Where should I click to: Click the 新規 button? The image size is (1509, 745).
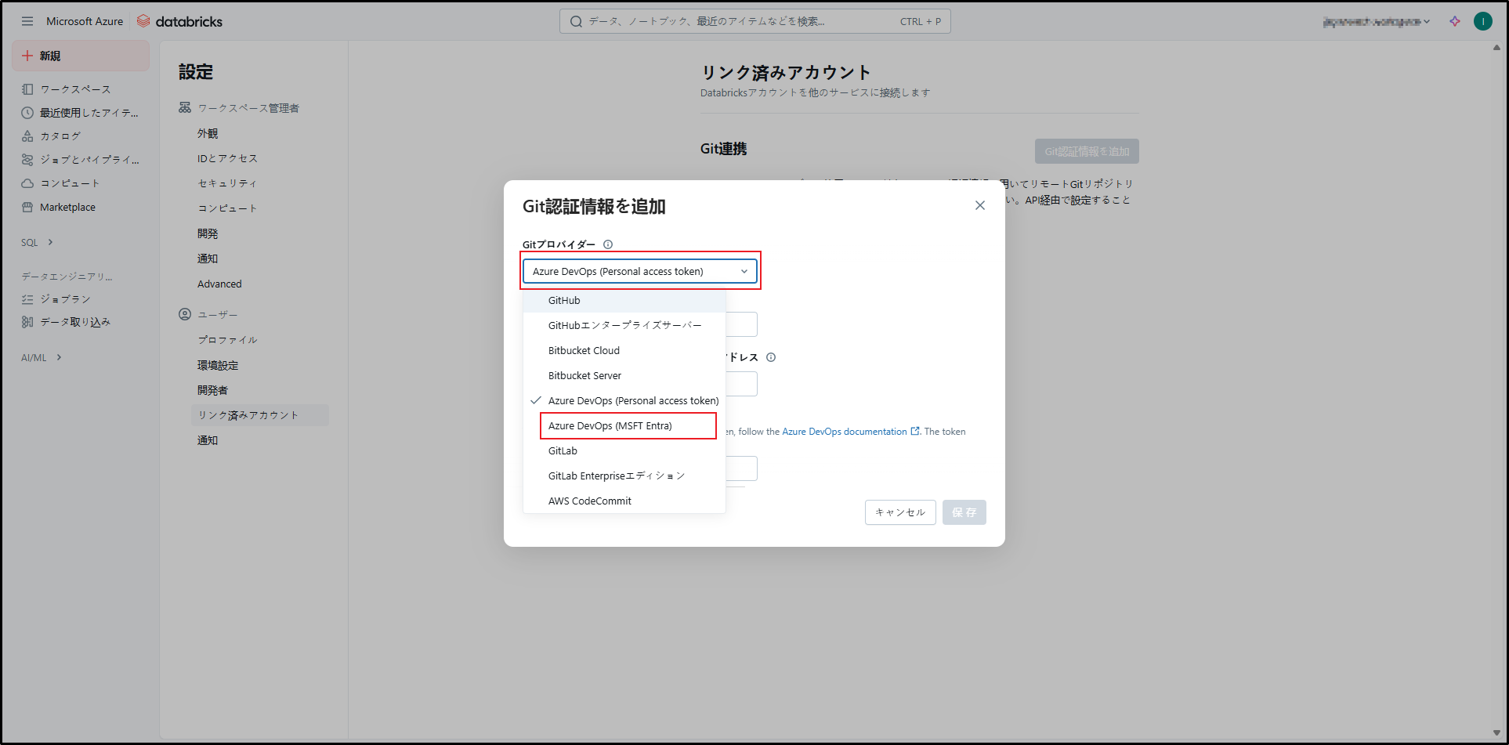tap(81, 56)
